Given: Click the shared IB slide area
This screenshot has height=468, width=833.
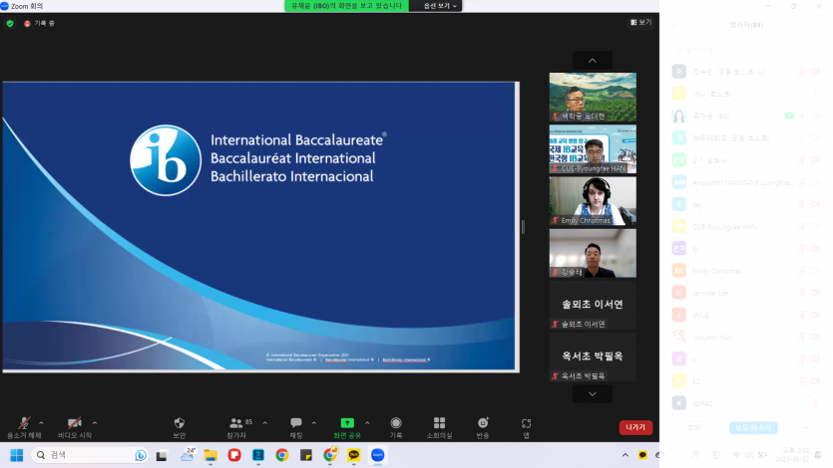Looking at the screenshot, I should coord(260,226).
